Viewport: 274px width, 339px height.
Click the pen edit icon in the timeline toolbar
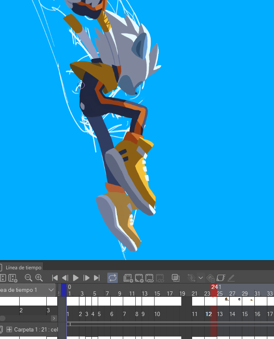point(231,278)
